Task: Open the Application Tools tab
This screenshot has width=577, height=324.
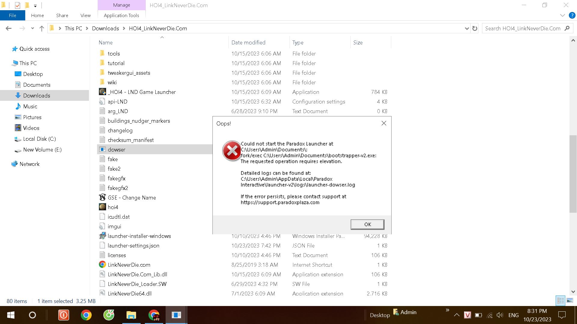Action: coord(121,15)
